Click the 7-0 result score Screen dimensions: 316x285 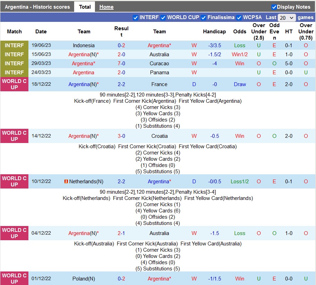pyautogui.click(x=121, y=64)
